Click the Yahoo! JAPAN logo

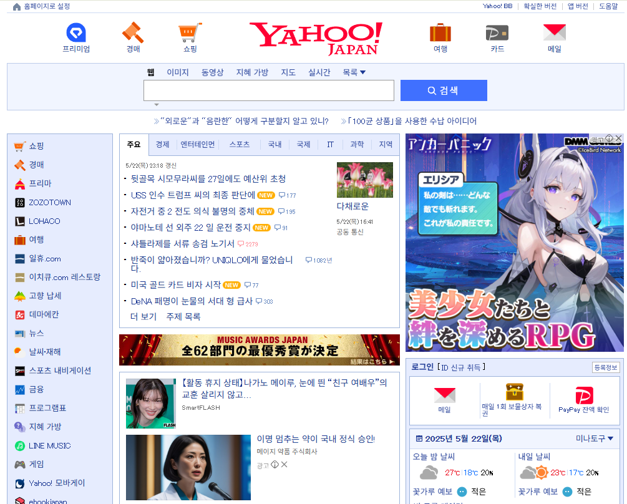(316, 39)
